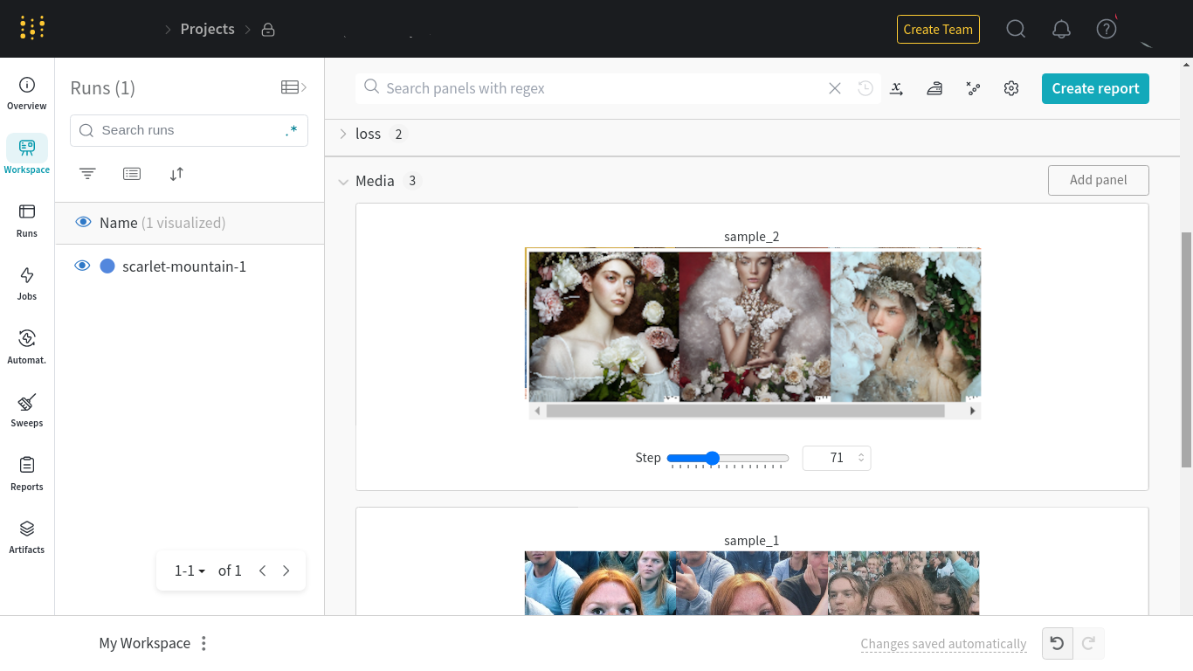Open middle sample_2 image with red background
This screenshot has width=1193, height=671.
(755, 326)
